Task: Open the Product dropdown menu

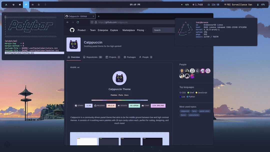Action: (82, 30)
